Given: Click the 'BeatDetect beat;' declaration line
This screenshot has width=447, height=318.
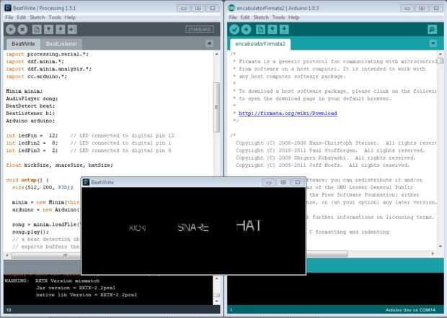Looking at the screenshot, I should 30,106.
